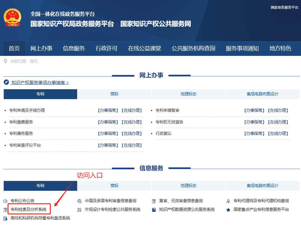The height and width of the screenshot is (226, 301).
Task: Open 办事指南 for 专利权无效宣告
Action: (x=254, y=122)
